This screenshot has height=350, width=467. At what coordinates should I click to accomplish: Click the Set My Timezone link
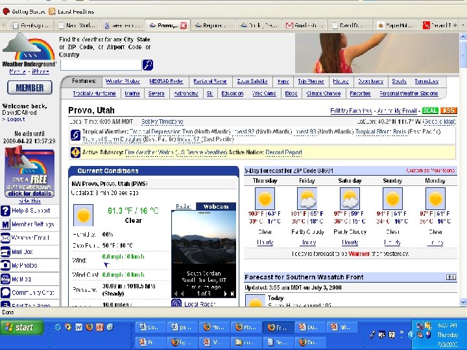point(162,122)
